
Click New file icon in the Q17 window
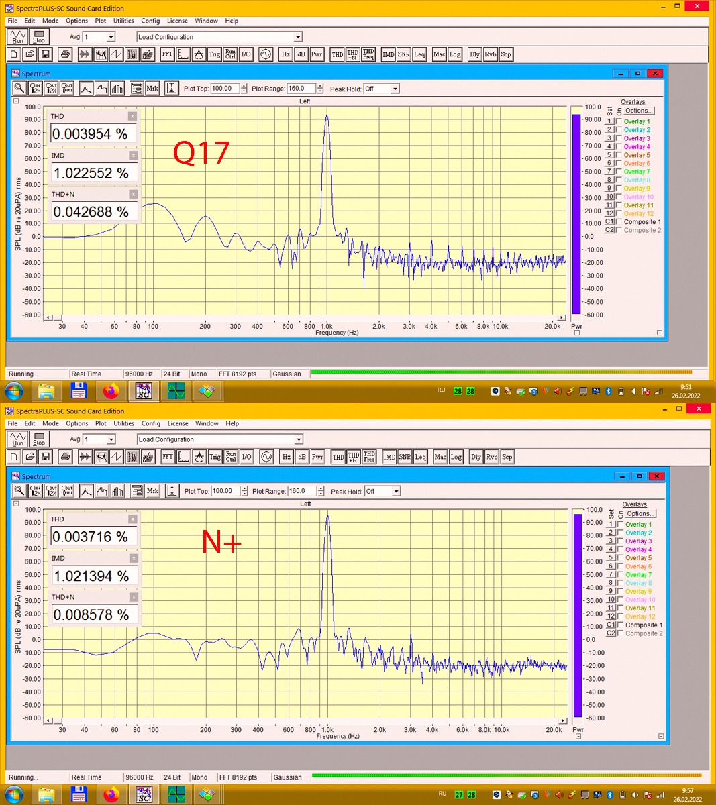click(x=14, y=54)
